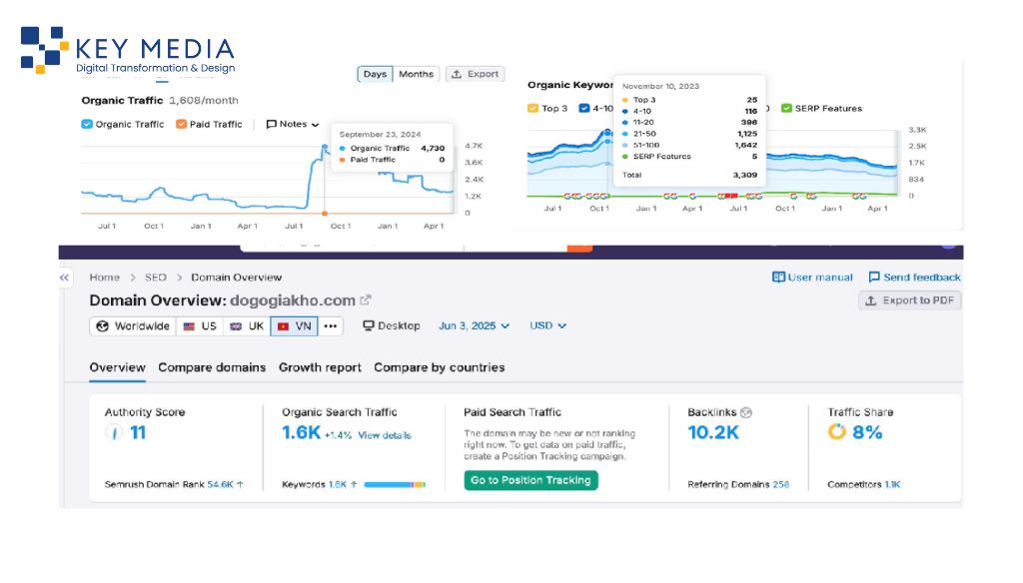Click the 10.2K Backlinks value
Screen dimensions: 1023x583
[713, 432]
